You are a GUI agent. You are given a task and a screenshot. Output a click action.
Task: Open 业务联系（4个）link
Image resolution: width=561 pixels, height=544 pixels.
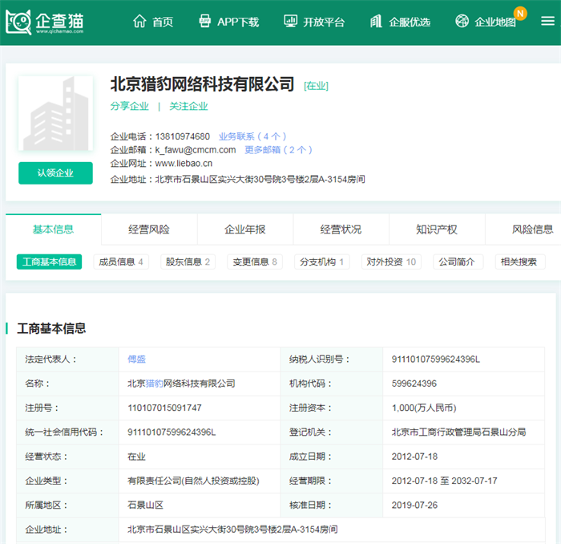point(252,136)
